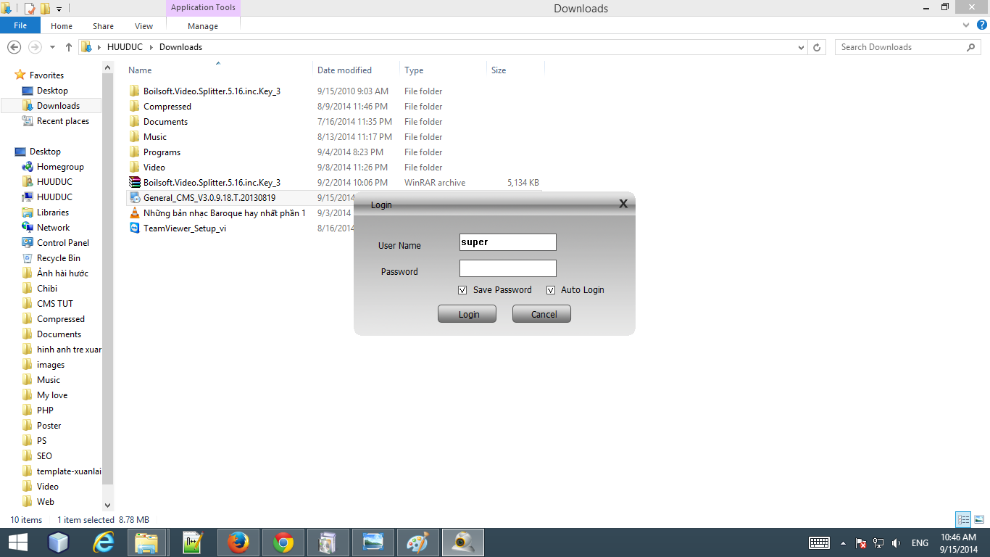Click the ENG language indicator
The height and width of the screenshot is (557, 990).
920,542
